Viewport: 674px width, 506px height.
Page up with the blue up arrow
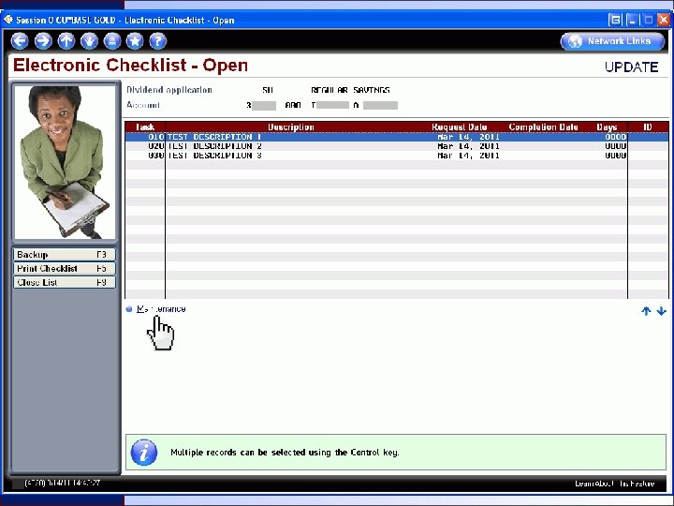click(x=646, y=311)
